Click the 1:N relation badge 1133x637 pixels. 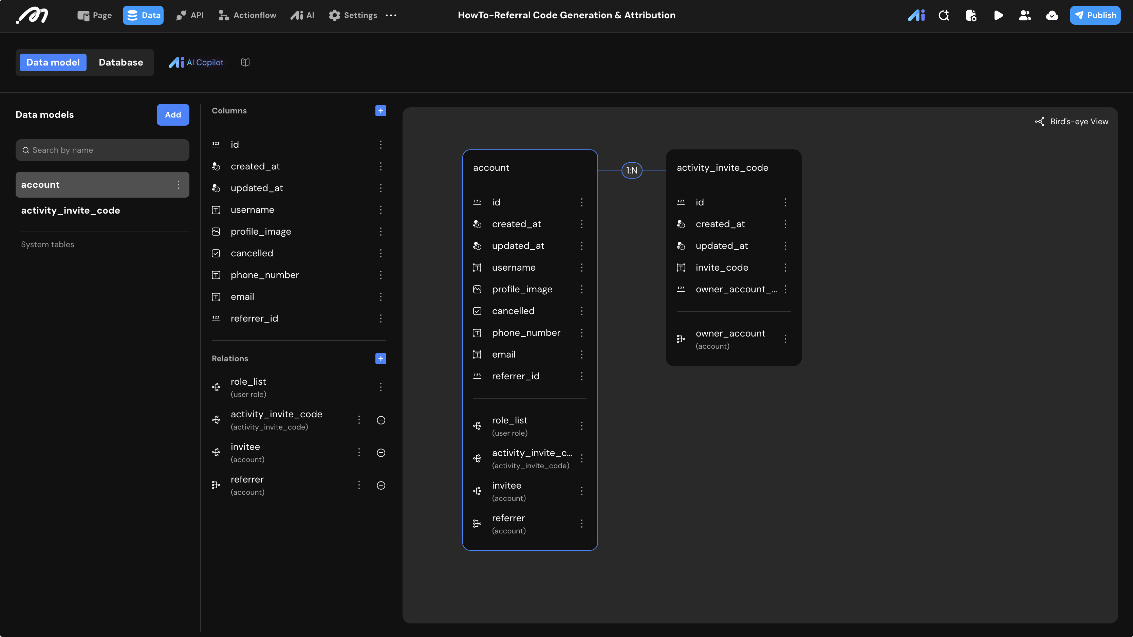click(x=632, y=170)
